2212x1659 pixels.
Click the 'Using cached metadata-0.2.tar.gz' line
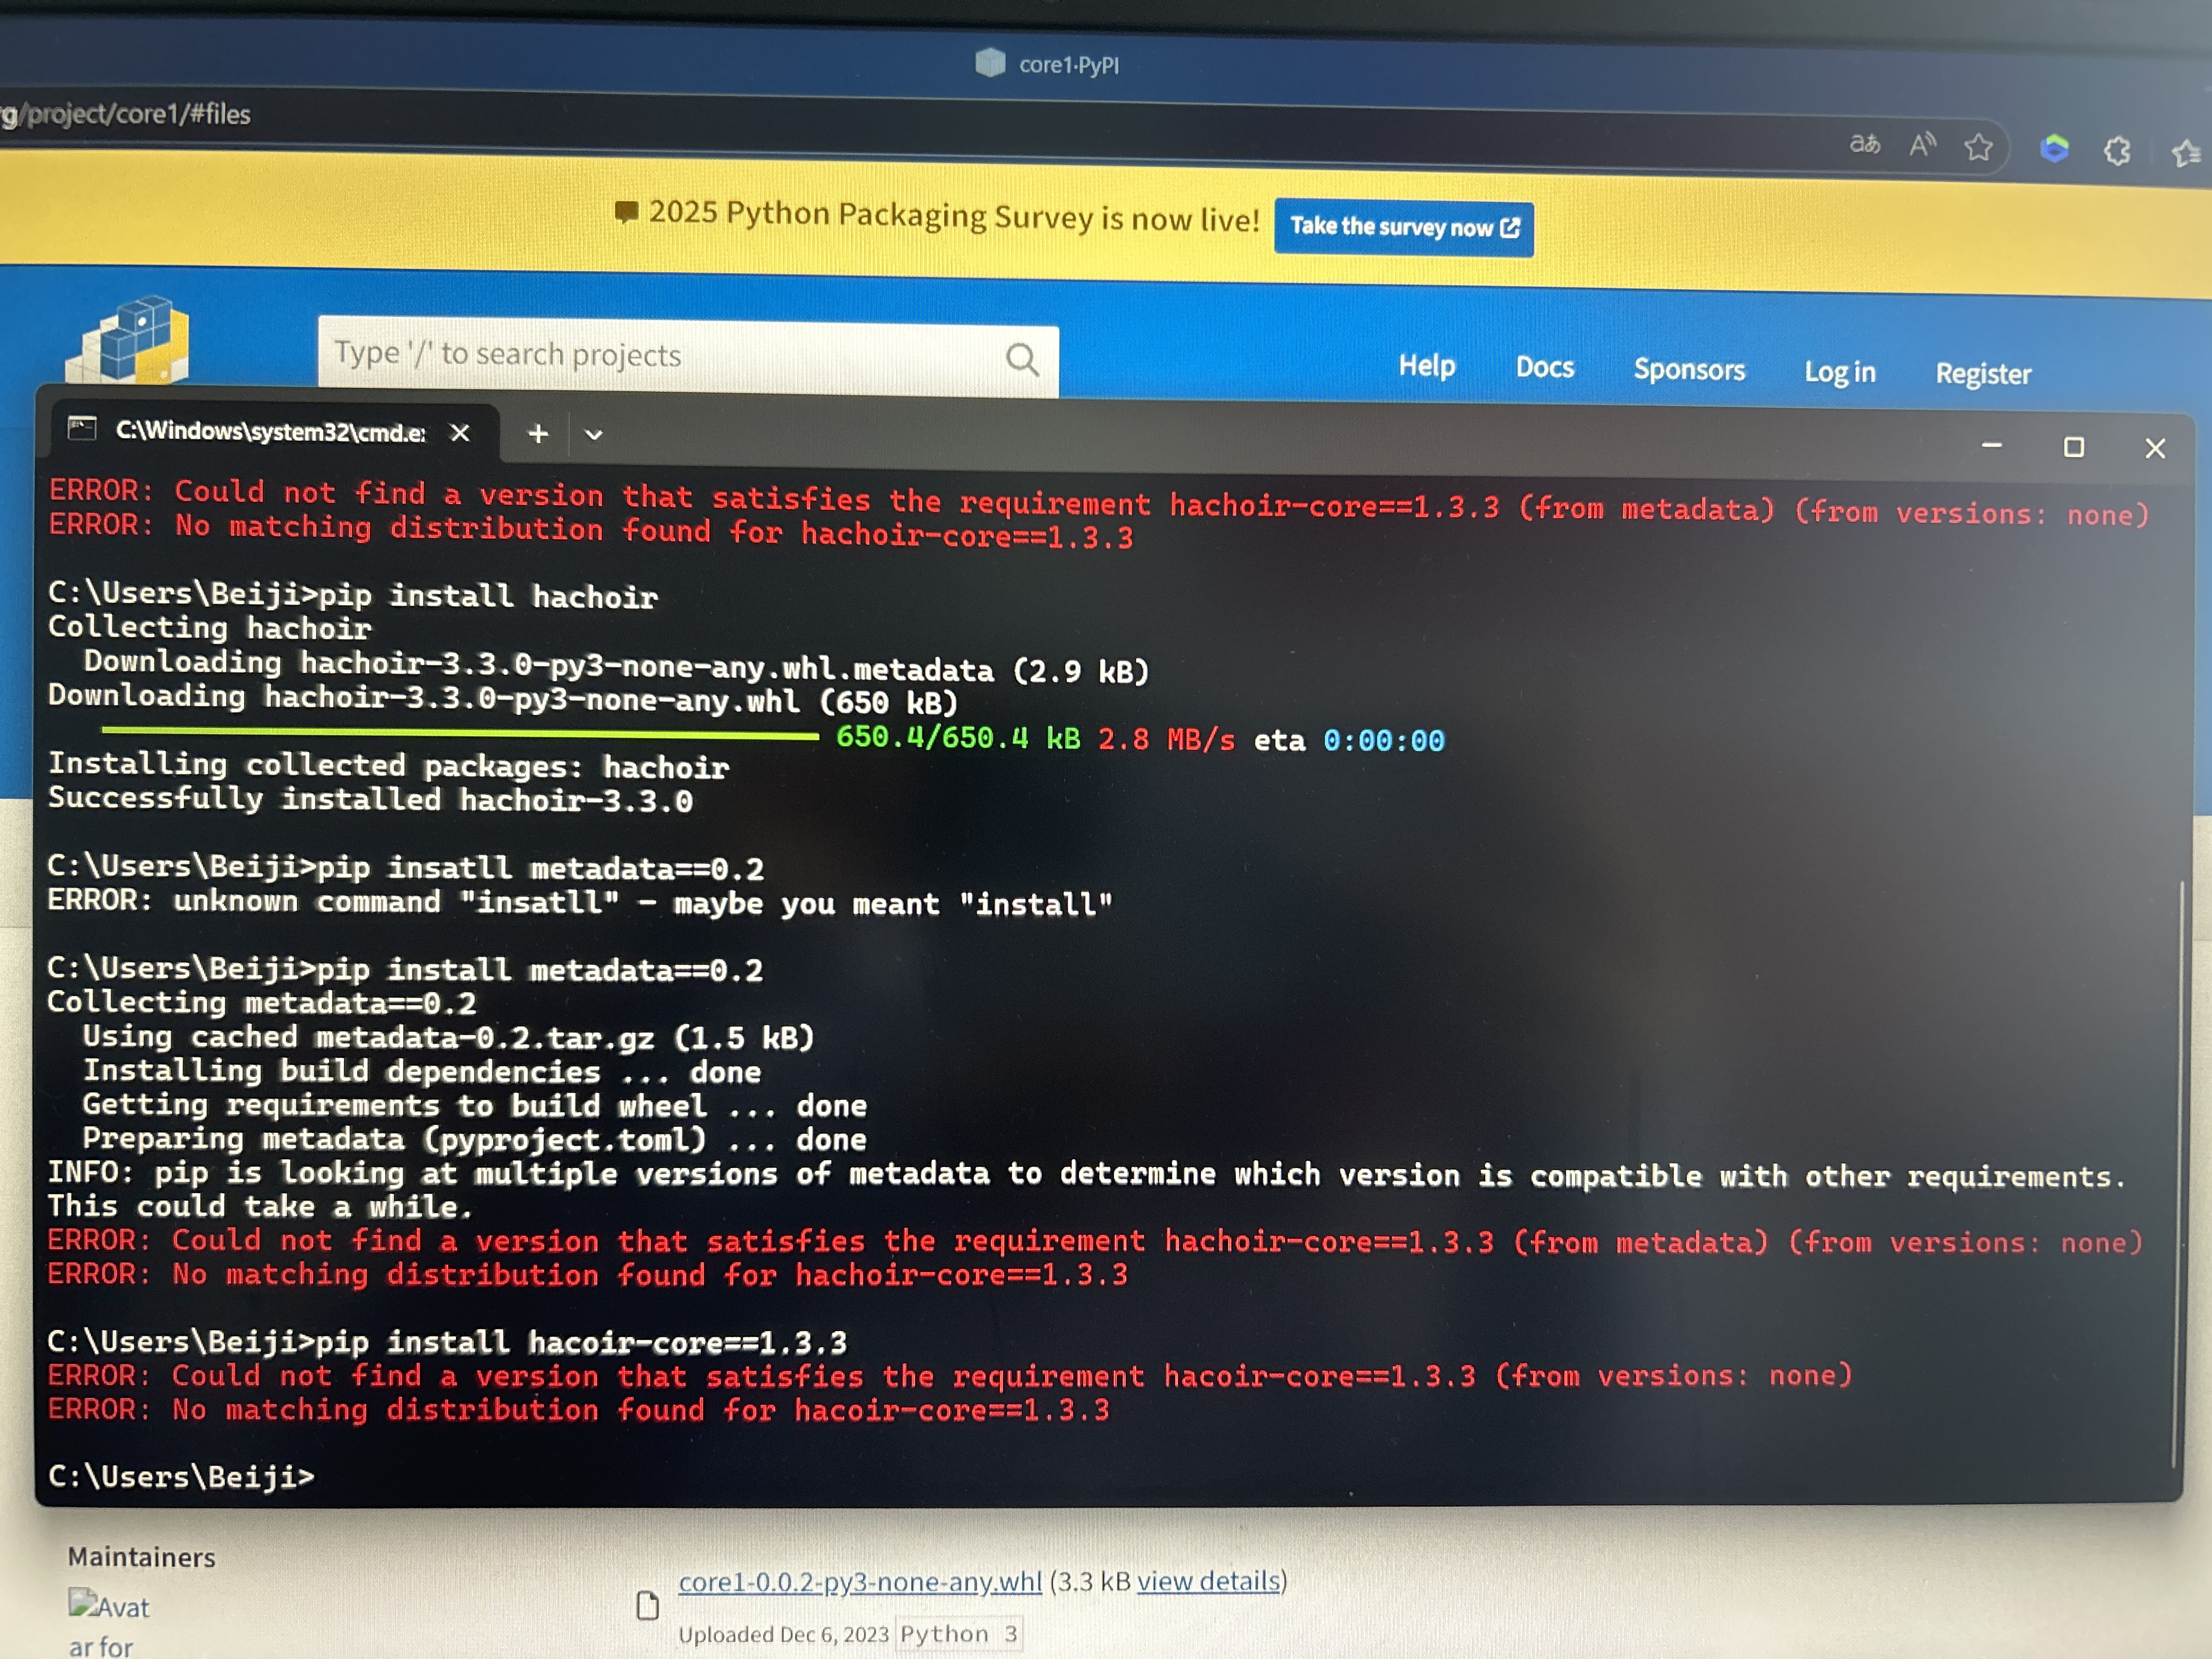point(448,1037)
